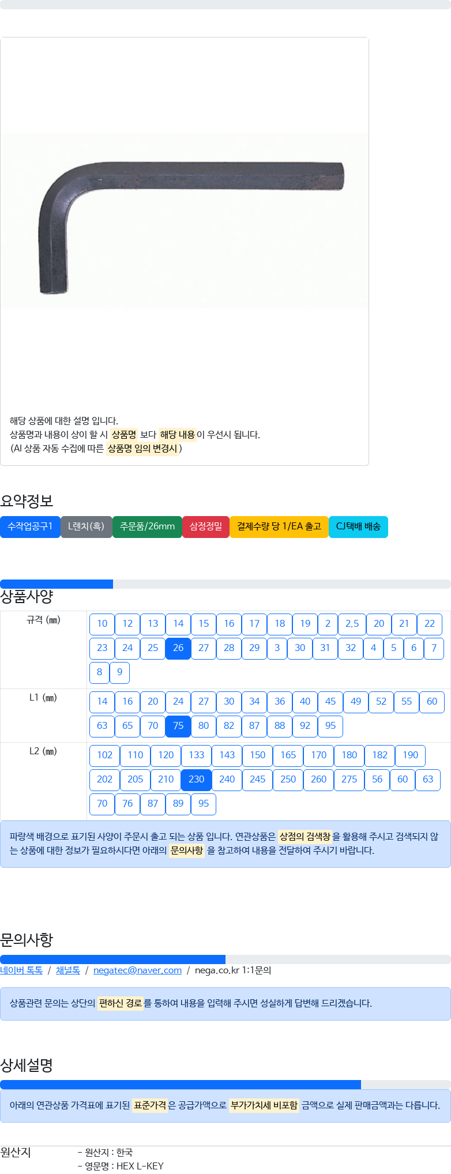Select the 수작업공구1 category tag
The width and height of the screenshot is (451, 1174).
click(x=30, y=526)
